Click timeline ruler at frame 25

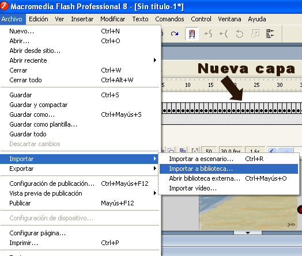point(256,85)
